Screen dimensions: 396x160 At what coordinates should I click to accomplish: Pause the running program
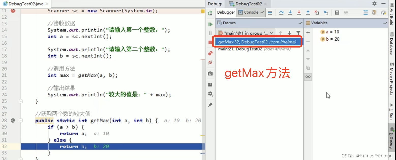pyautogui.click(x=210, y=33)
